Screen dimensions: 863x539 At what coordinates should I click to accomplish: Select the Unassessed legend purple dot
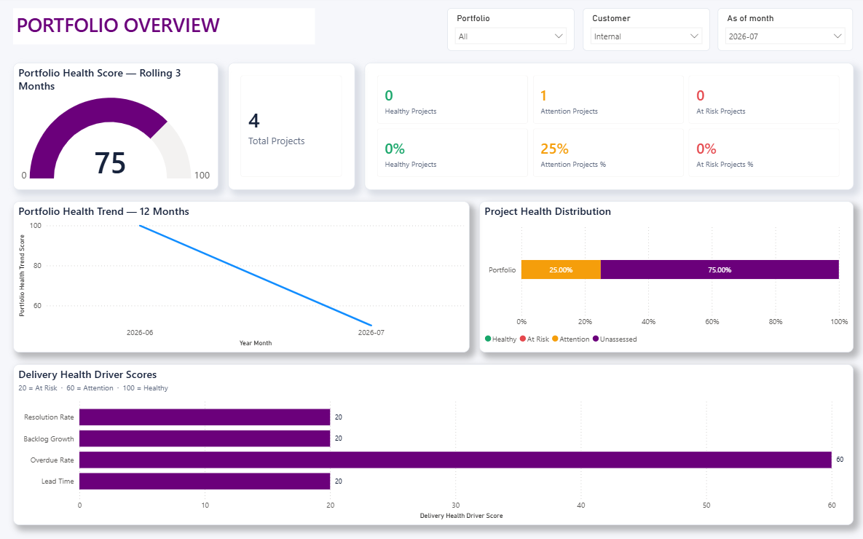coord(596,339)
